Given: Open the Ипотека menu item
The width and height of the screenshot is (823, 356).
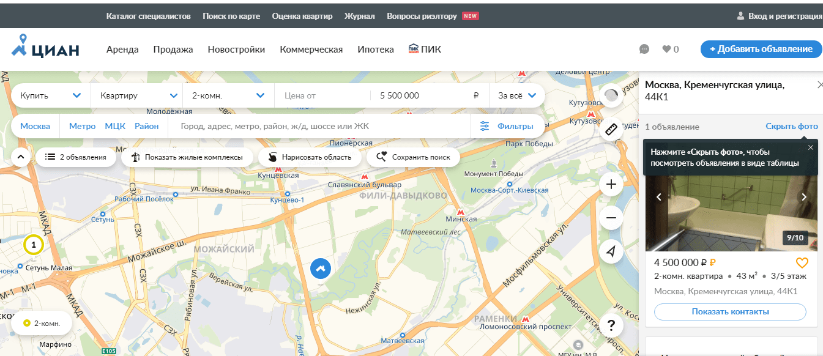Looking at the screenshot, I should [376, 50].
